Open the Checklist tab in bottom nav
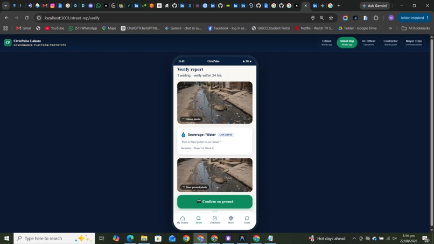The width and height of the screenshot is (434, 244). coord(215,220)
